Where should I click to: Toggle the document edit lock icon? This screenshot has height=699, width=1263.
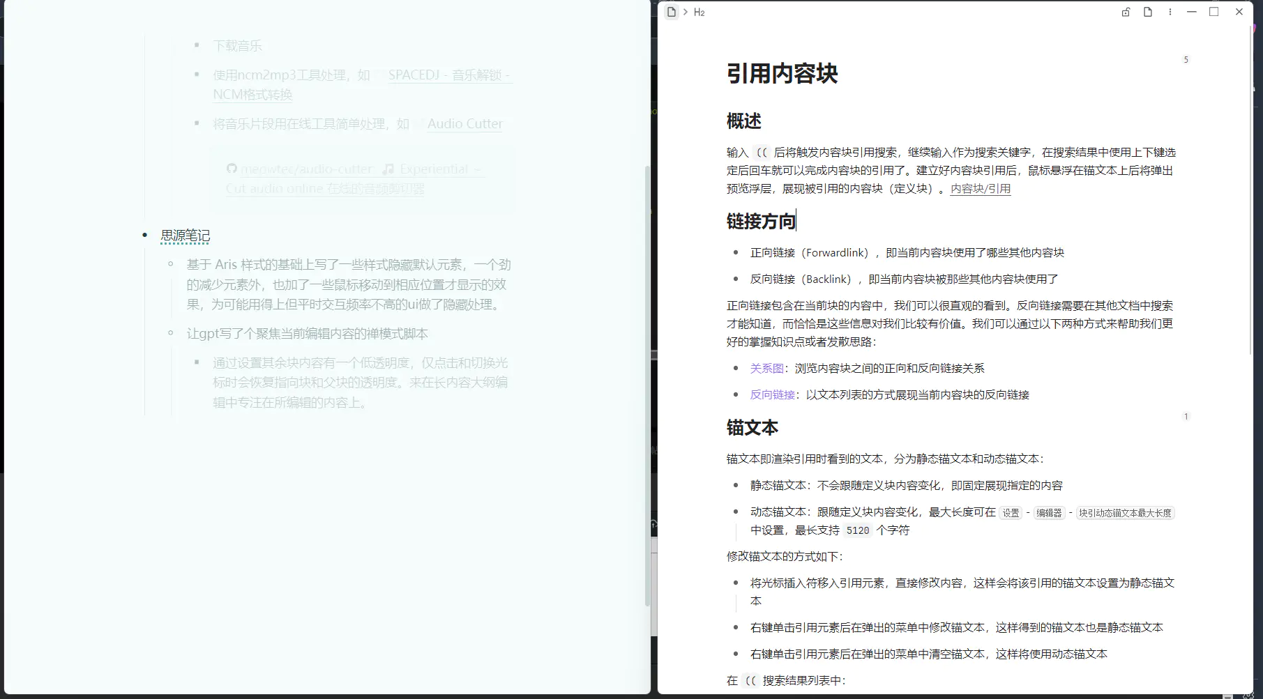[1126, 12]
